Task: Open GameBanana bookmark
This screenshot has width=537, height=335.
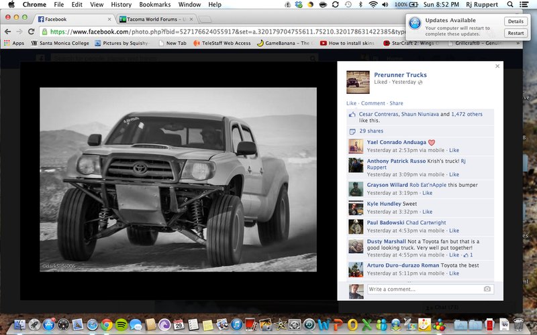Action: point(283,43)
